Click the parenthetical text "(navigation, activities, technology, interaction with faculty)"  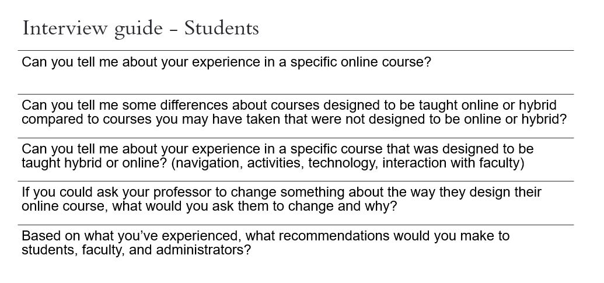click(x=348, y=163)
